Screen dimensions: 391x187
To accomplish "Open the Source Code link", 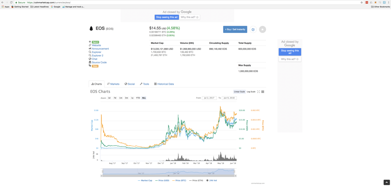I will pyautogui.click(x=99, y=62).
